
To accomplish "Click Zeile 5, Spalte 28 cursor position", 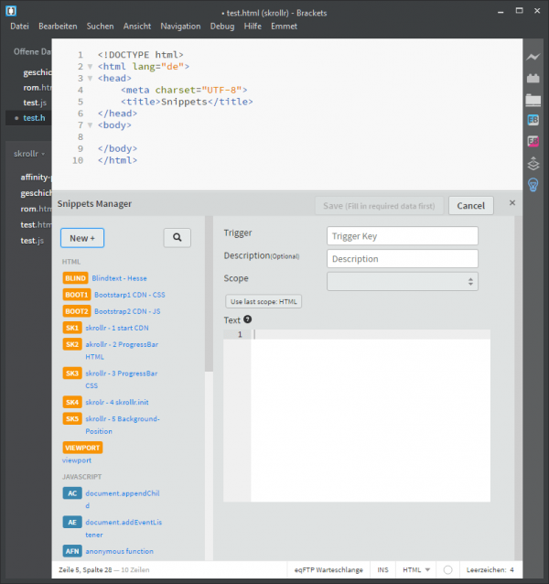I will click(x=85, y=570).
